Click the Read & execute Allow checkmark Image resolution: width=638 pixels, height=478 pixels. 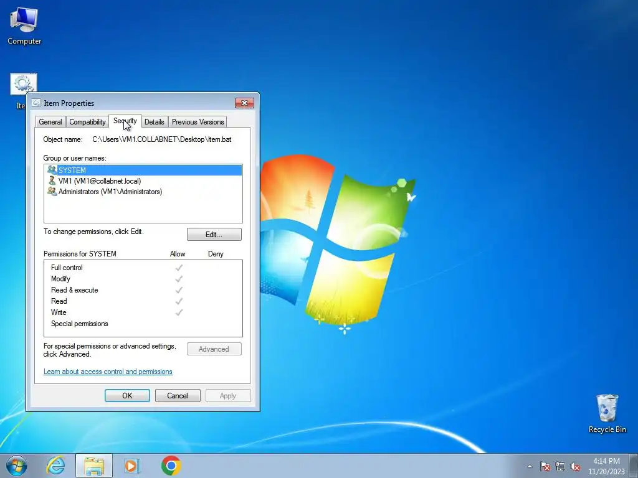tap(179, 290)
